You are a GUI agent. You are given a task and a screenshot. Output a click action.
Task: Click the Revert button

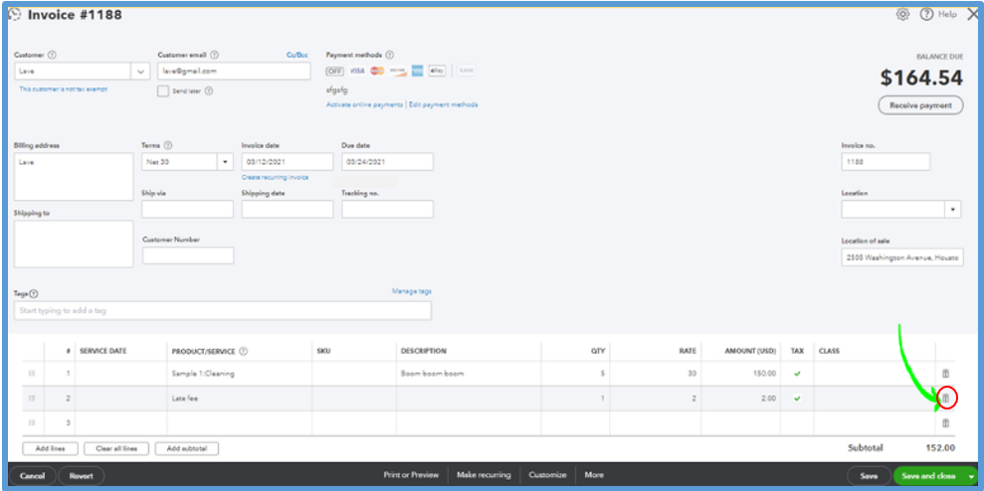(82, 476)
